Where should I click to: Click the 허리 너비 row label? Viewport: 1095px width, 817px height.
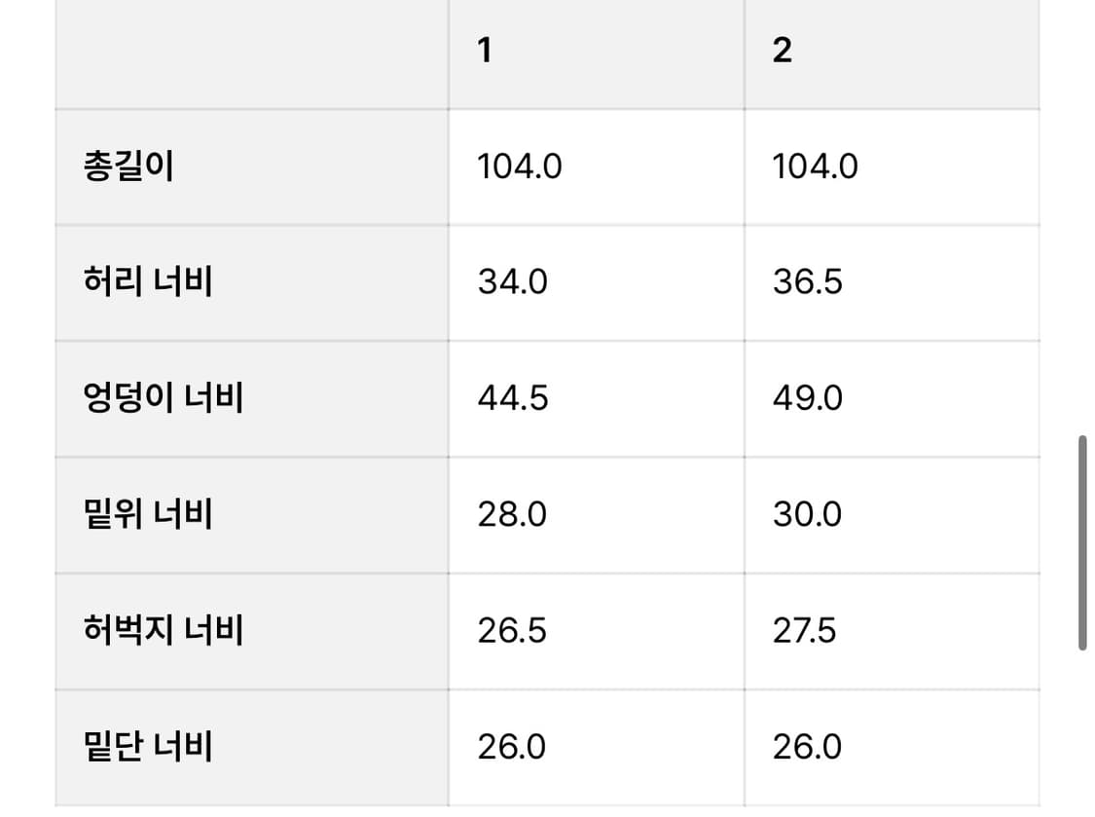(148, 282)
